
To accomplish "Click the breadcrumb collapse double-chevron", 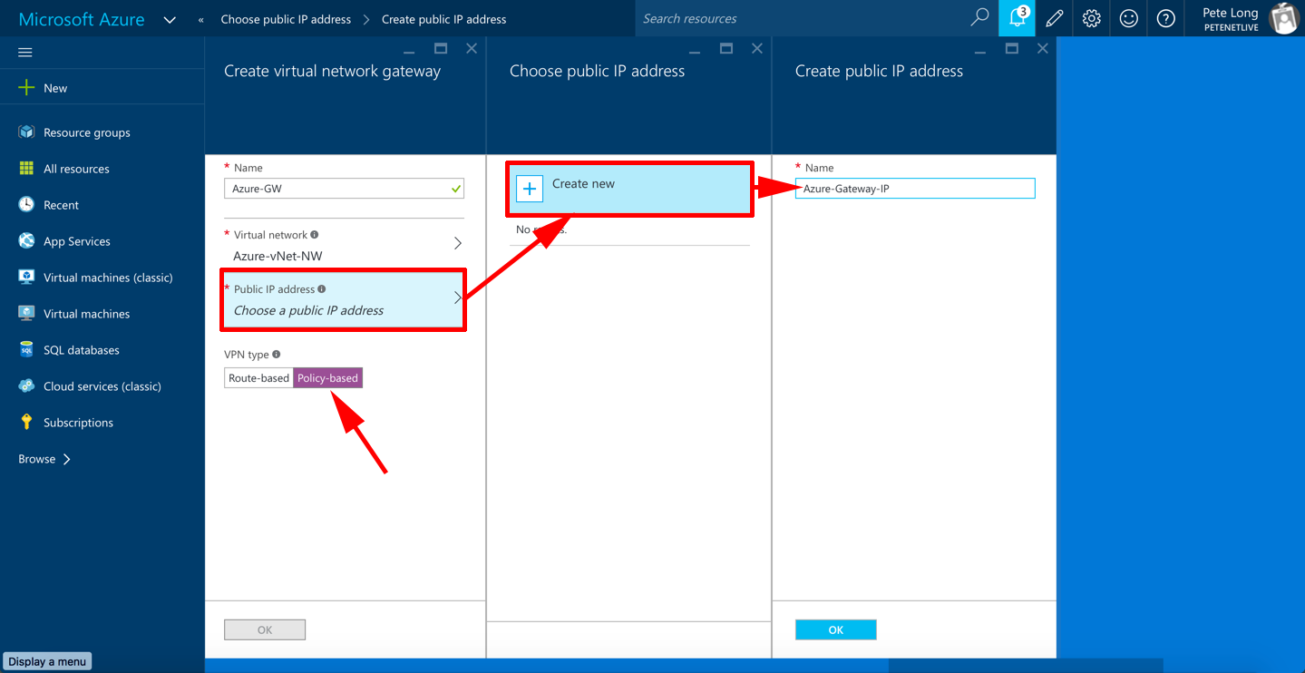I will 200,19.
